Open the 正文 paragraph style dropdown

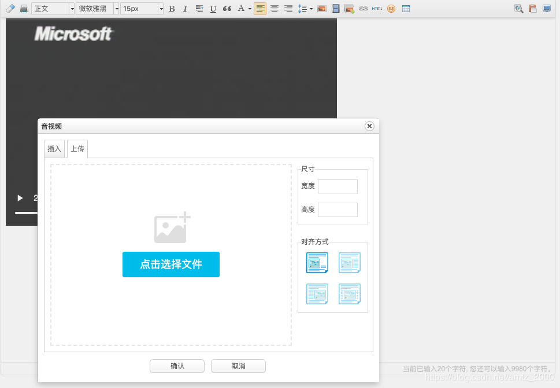(x=53, y=9)
